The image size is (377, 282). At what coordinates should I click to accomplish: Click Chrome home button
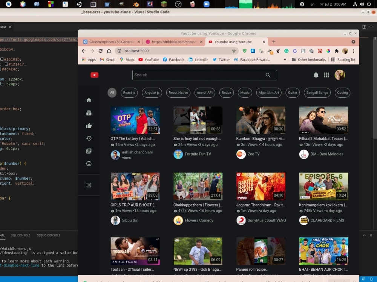pos(109,51)
